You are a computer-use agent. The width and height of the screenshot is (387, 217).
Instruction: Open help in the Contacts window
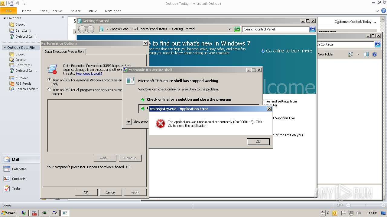375,54
